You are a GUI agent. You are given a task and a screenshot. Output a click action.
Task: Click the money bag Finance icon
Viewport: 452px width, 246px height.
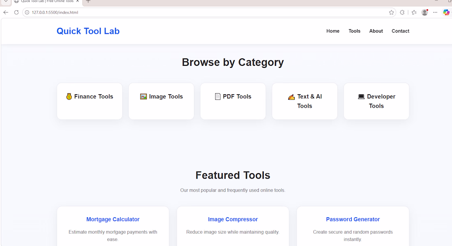point(69,96)
